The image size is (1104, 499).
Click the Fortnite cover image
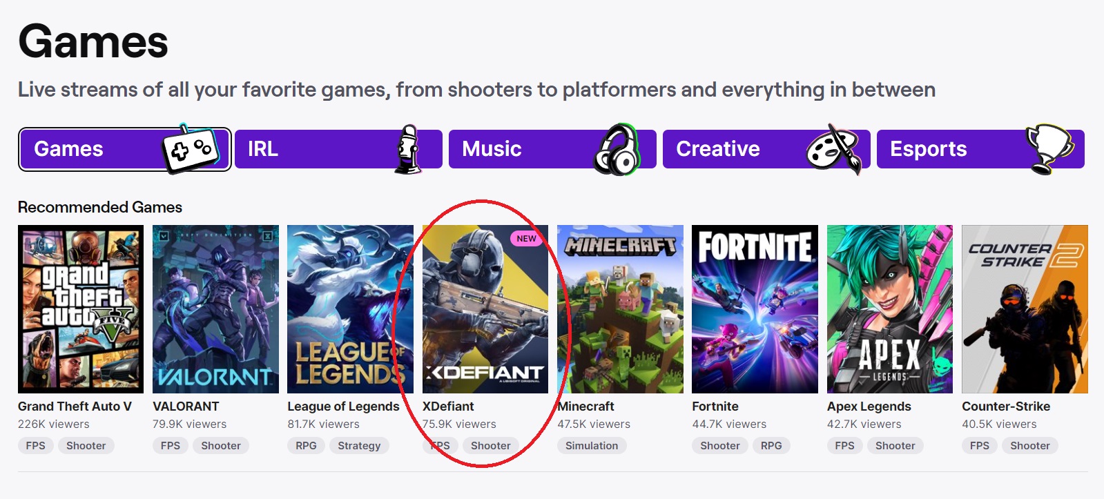click(755, 309)
